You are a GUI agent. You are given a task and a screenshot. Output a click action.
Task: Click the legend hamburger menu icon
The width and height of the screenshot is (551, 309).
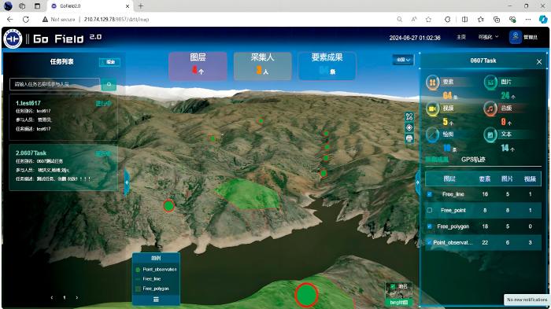point(156,300)
